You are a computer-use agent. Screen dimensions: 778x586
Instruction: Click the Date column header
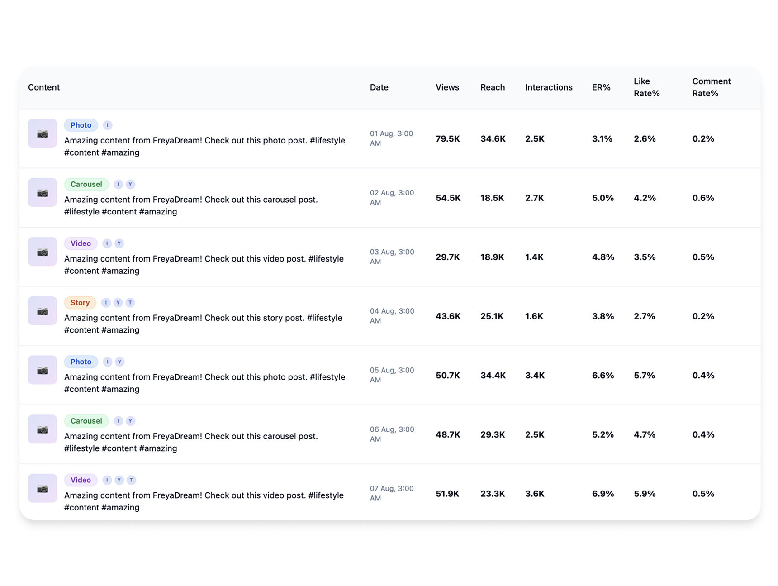[379, 87]
